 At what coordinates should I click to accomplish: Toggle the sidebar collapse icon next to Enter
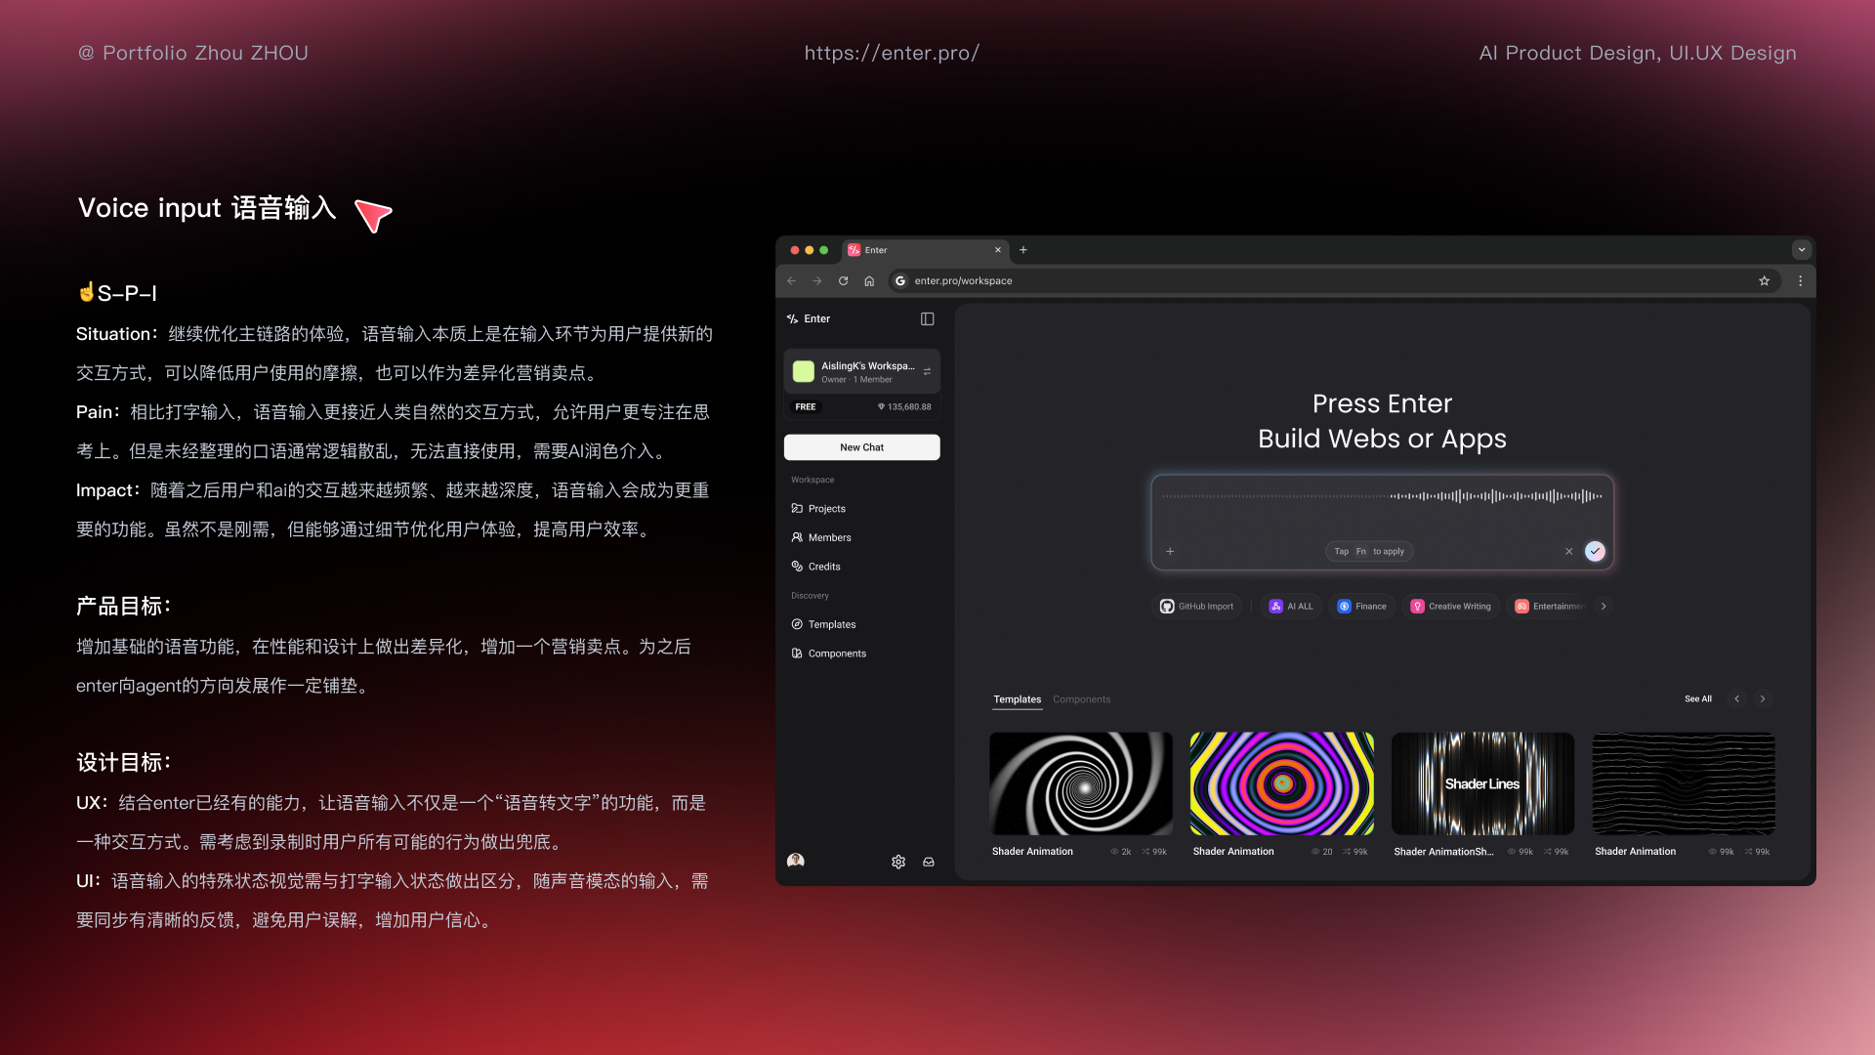[x=927, y=318]
